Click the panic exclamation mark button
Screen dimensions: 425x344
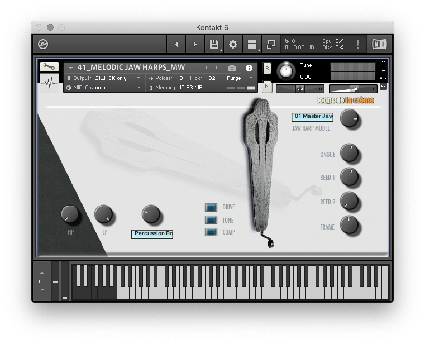[x=358, y=44]
